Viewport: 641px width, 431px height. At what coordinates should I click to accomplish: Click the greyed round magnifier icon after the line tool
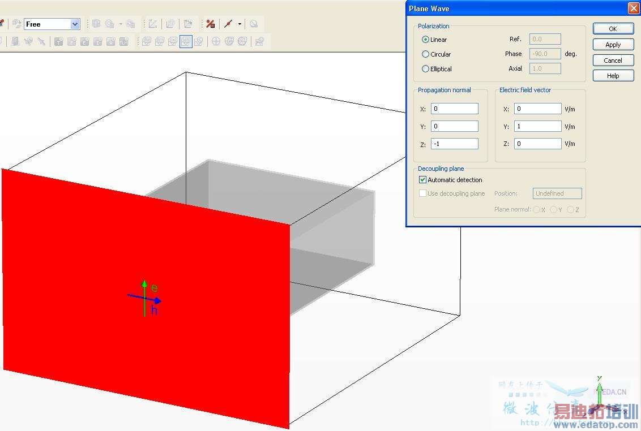(x=254, y=24)
